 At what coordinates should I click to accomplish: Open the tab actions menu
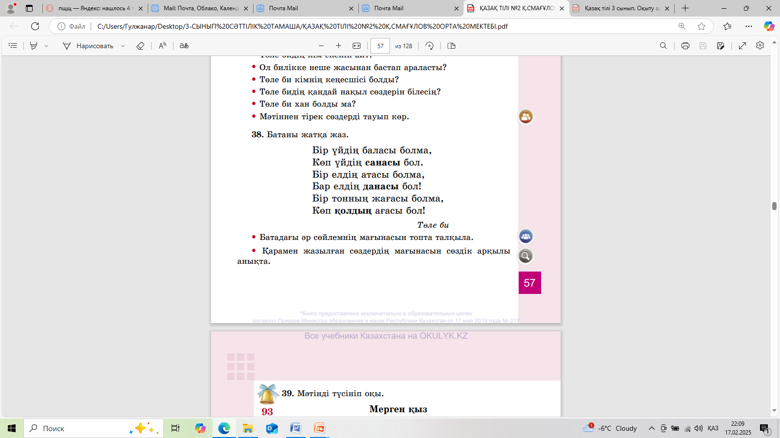click(29, 8)
